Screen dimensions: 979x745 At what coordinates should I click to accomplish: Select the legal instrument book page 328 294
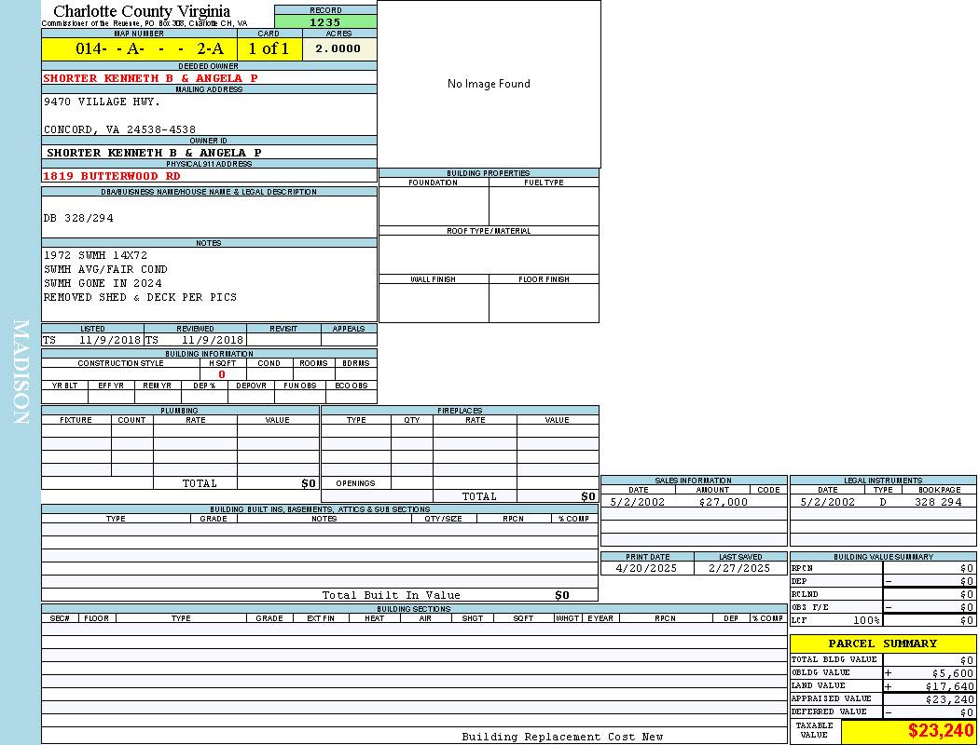coord(937,502)
